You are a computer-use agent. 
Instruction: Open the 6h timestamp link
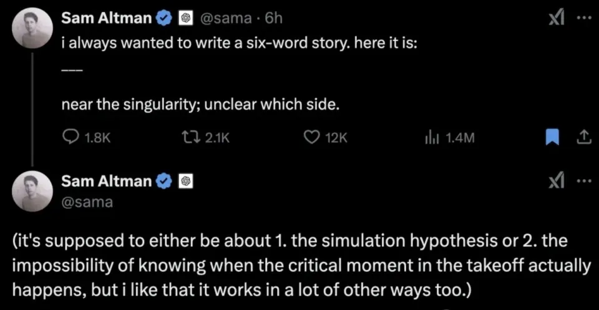pos(274,19)
